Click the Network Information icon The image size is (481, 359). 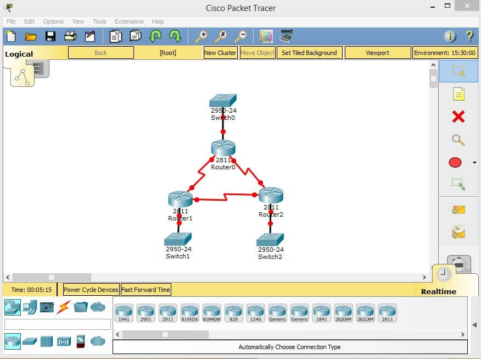pyautogui.click(x=450, y=36)
